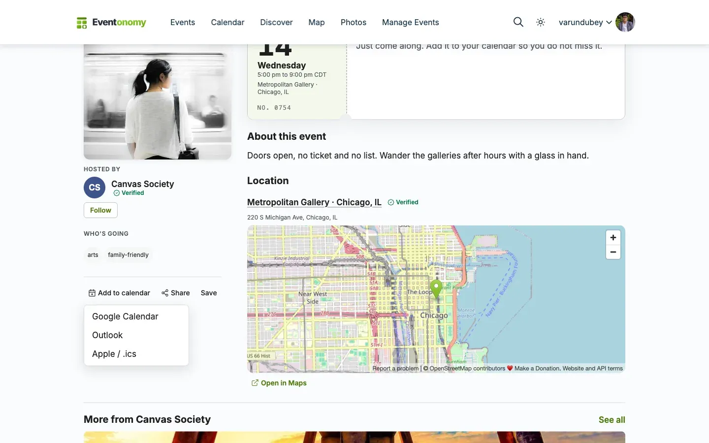
Task: Click the ticket number NO. 0754
Action: pyautogui.click(x=274, y=108)
